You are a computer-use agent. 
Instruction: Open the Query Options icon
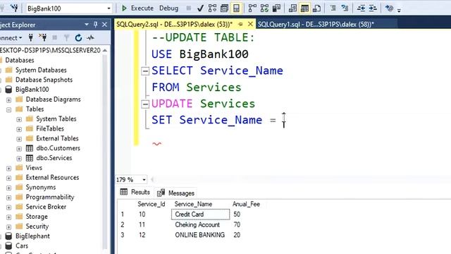224,8
